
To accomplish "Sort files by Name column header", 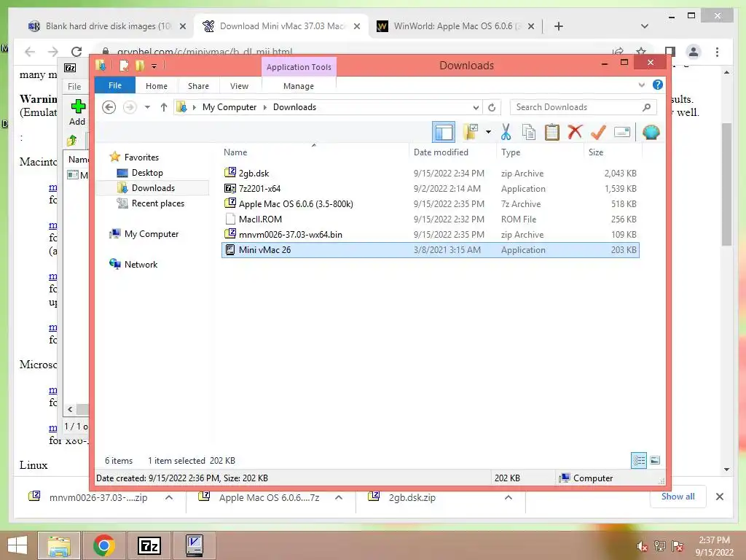I will (314, 152).
